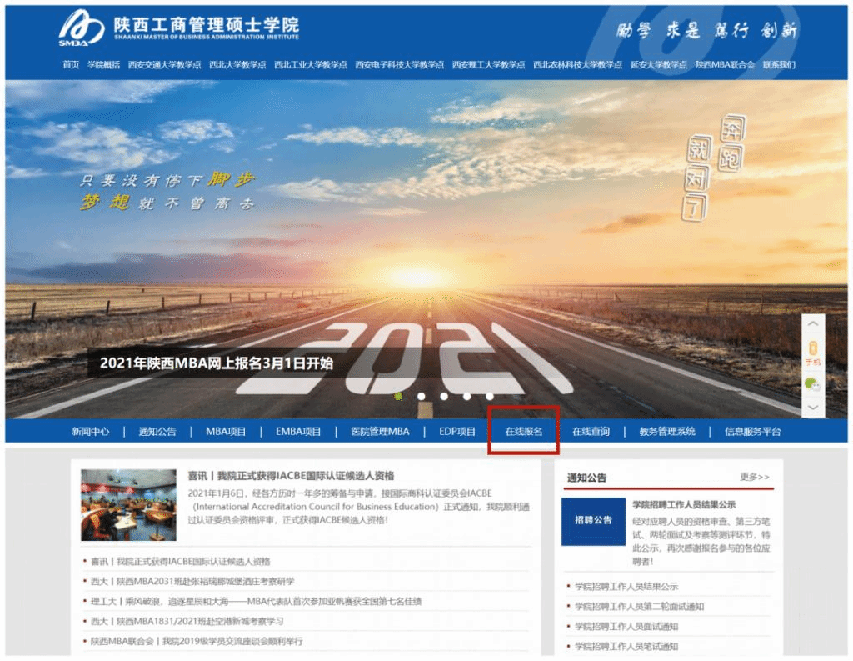
Task: Select the fourth carousel dot
Action: (x=466, y=397)
